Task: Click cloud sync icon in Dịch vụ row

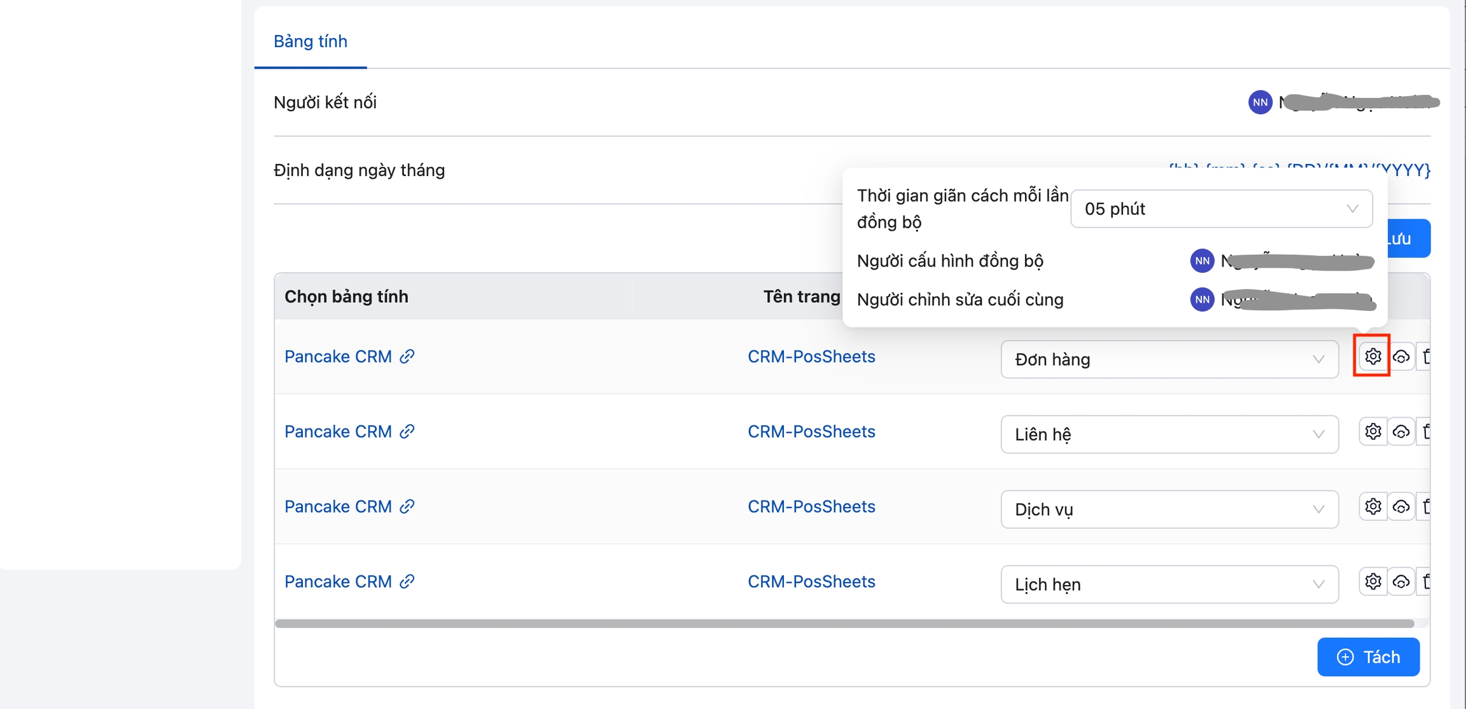Action: coord(1400,507)
